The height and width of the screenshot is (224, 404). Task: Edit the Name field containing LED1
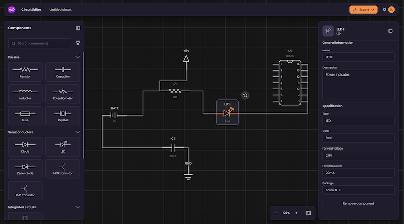(359, 57)
